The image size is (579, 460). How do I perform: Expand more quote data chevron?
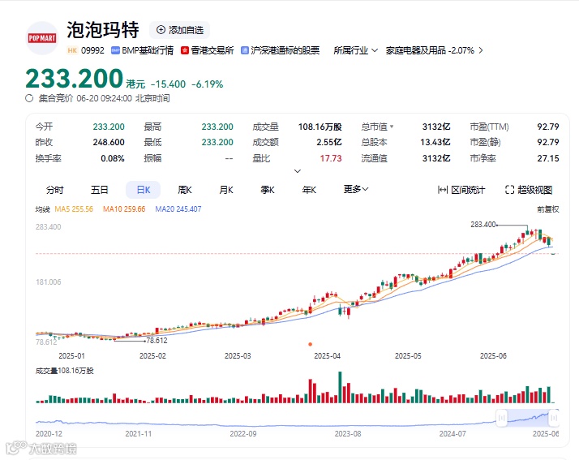pos(298,171)
